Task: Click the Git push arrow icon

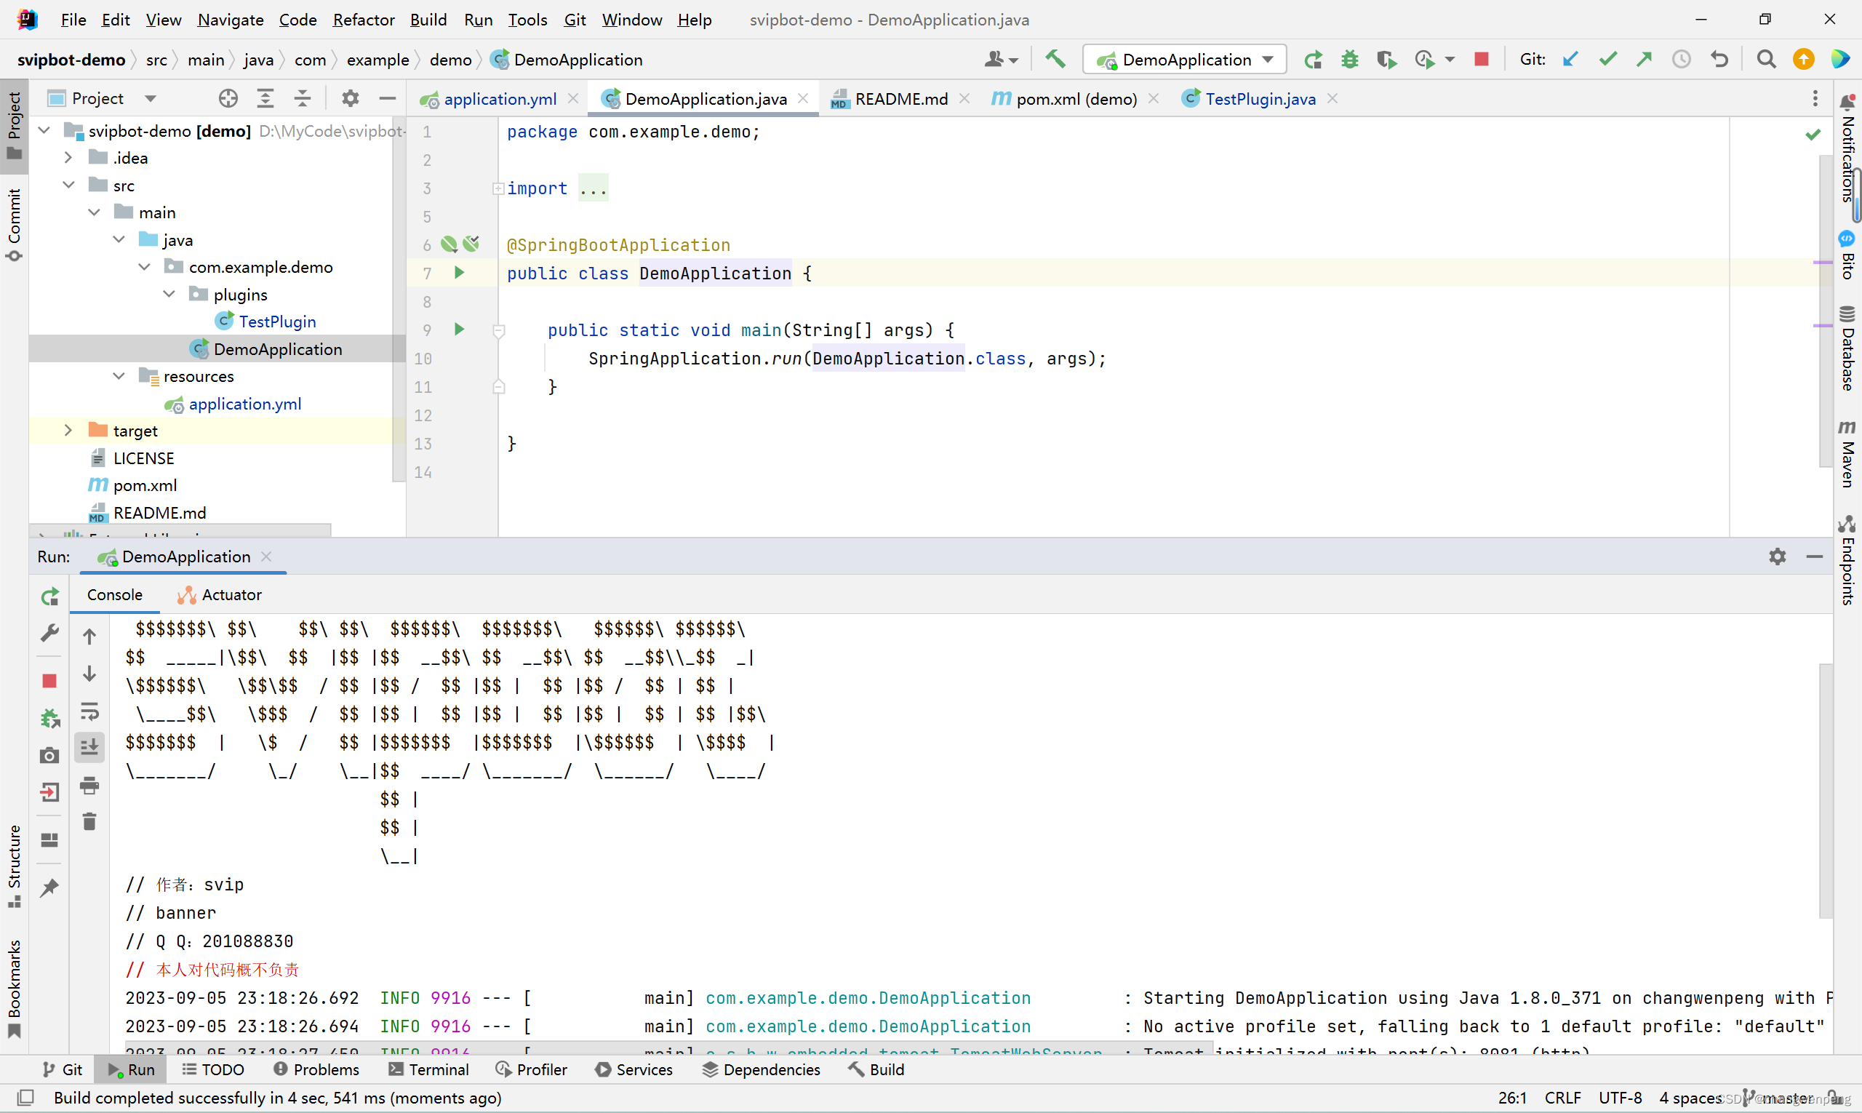Action: click(x=1644, y=59)
